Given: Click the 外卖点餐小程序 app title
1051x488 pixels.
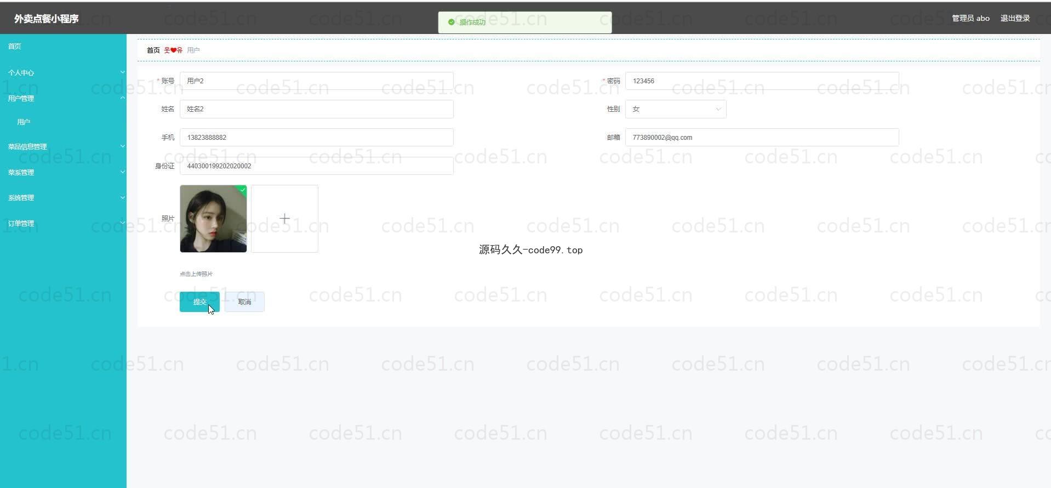Looking at the screenshot, I should [x=47, y=19].
